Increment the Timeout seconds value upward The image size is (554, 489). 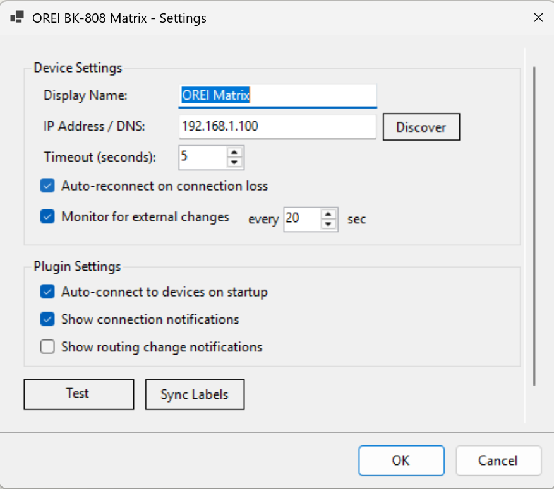click(234, 153)
